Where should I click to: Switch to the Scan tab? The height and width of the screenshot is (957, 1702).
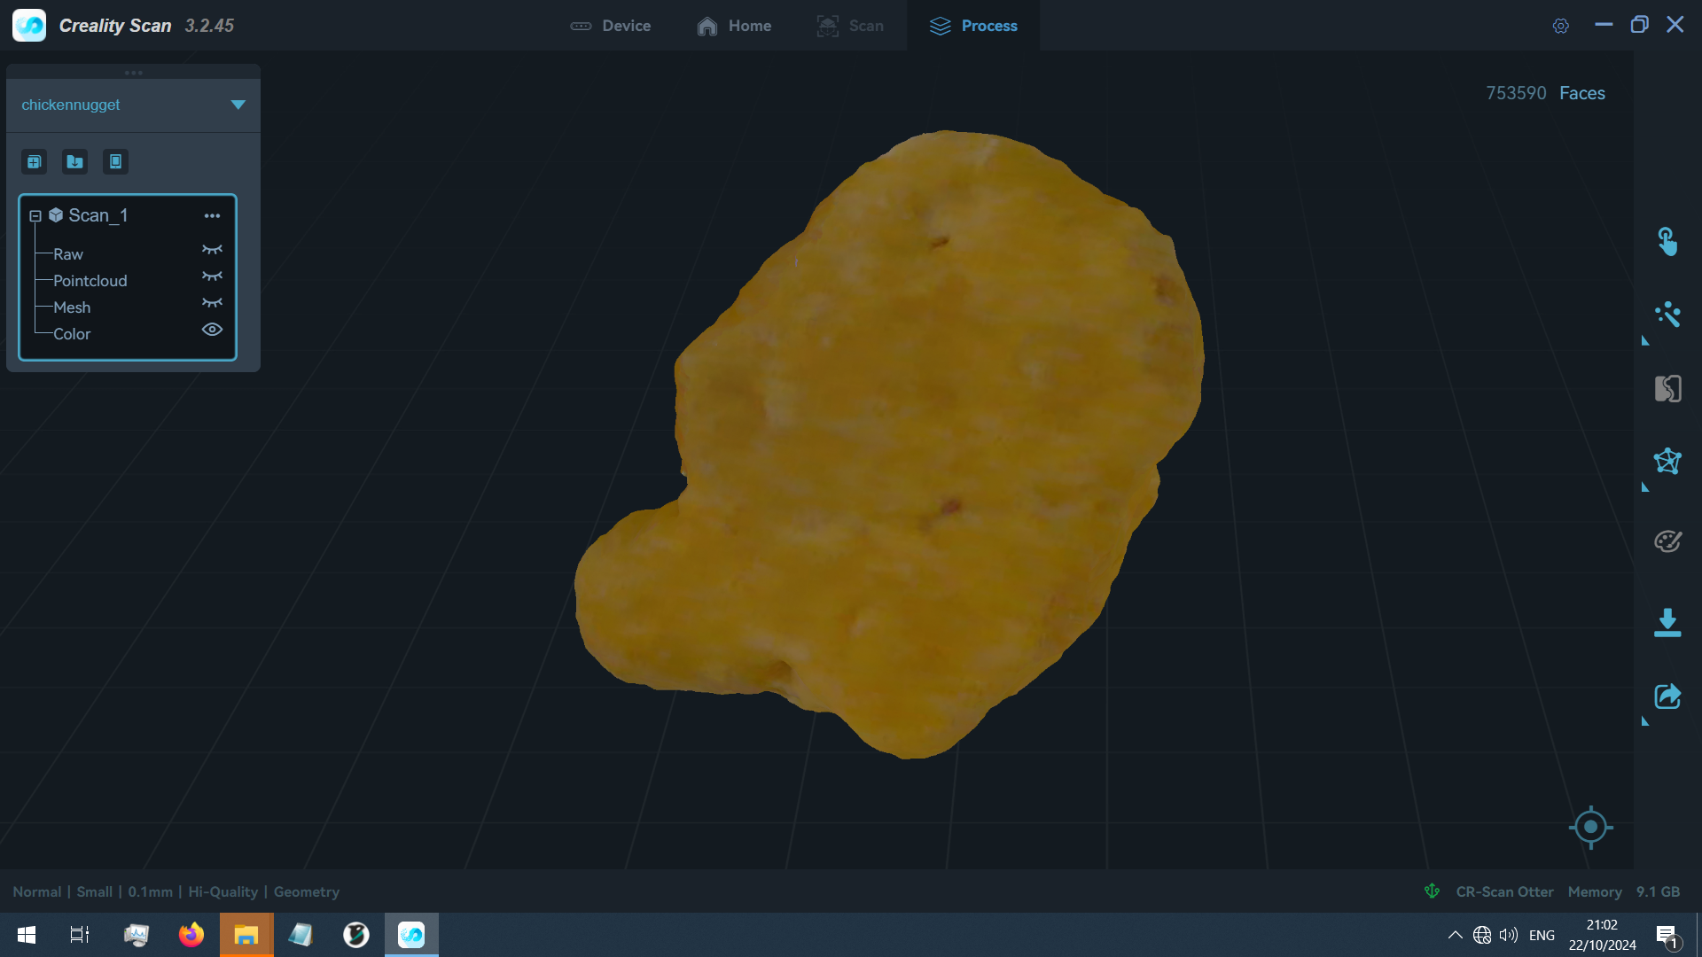[x=851, y=26]
